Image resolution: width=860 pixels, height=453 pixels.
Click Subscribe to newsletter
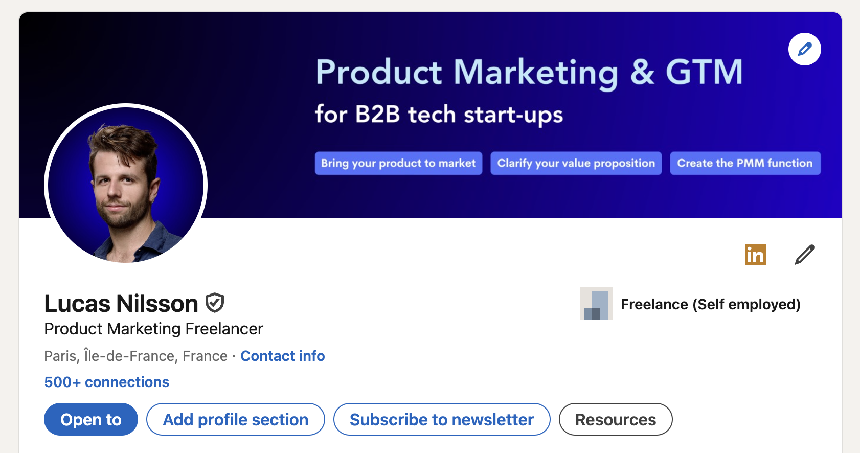[441, 419]
